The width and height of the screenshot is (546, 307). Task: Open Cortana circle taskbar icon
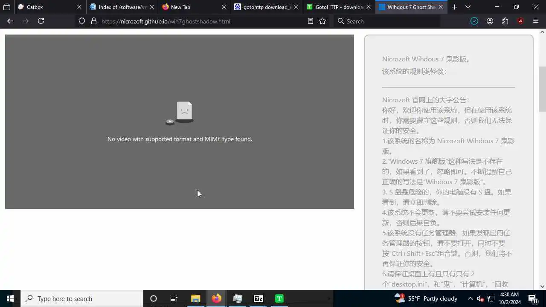pos(154,298)
